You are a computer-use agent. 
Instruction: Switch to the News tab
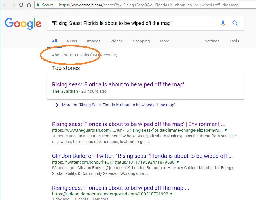click(x=72, y=41)
